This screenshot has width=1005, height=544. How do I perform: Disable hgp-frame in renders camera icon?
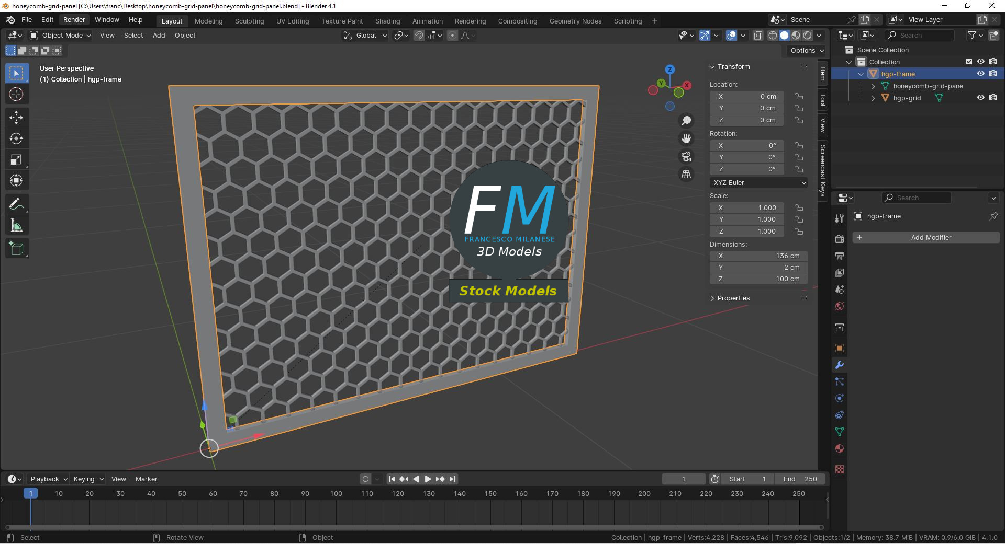(x=993, y=74)
